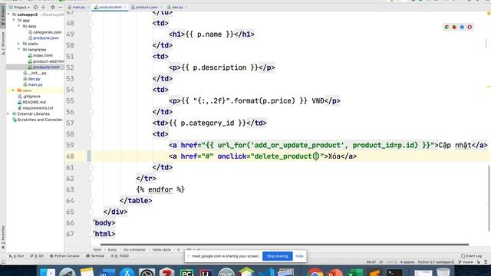Screen dimensions: 491x276
Task: Open the Firefox browser preview icon
Action: [454, 28]
